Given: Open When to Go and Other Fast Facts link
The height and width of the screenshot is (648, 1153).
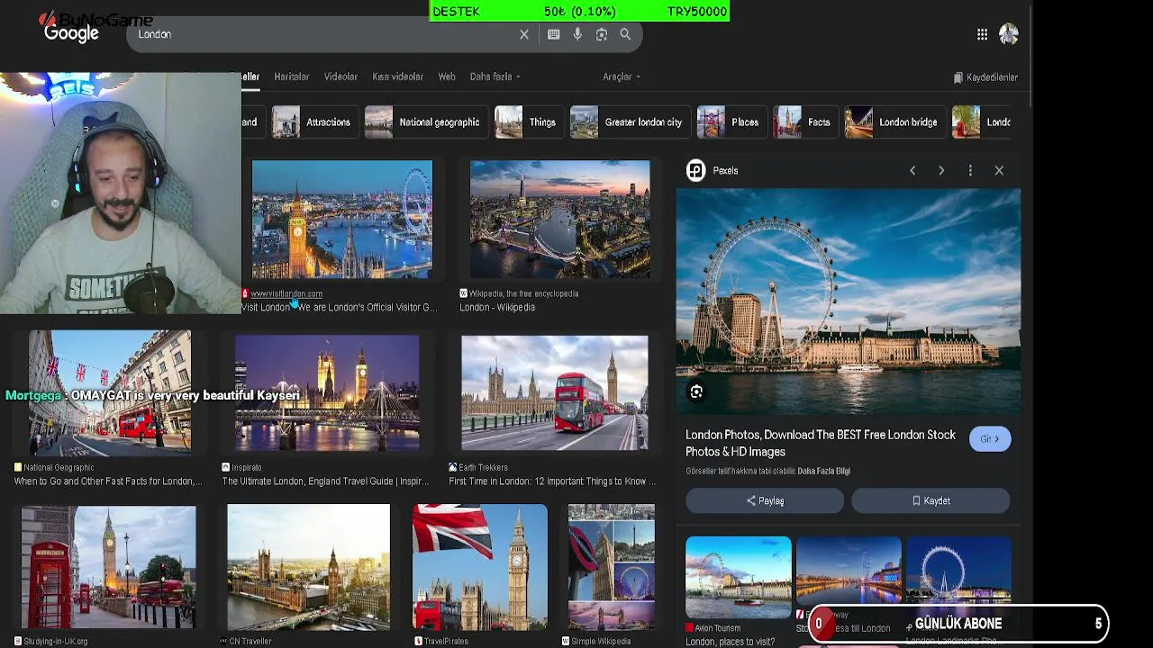Looking at the screenshot, I should pos(108,481).
